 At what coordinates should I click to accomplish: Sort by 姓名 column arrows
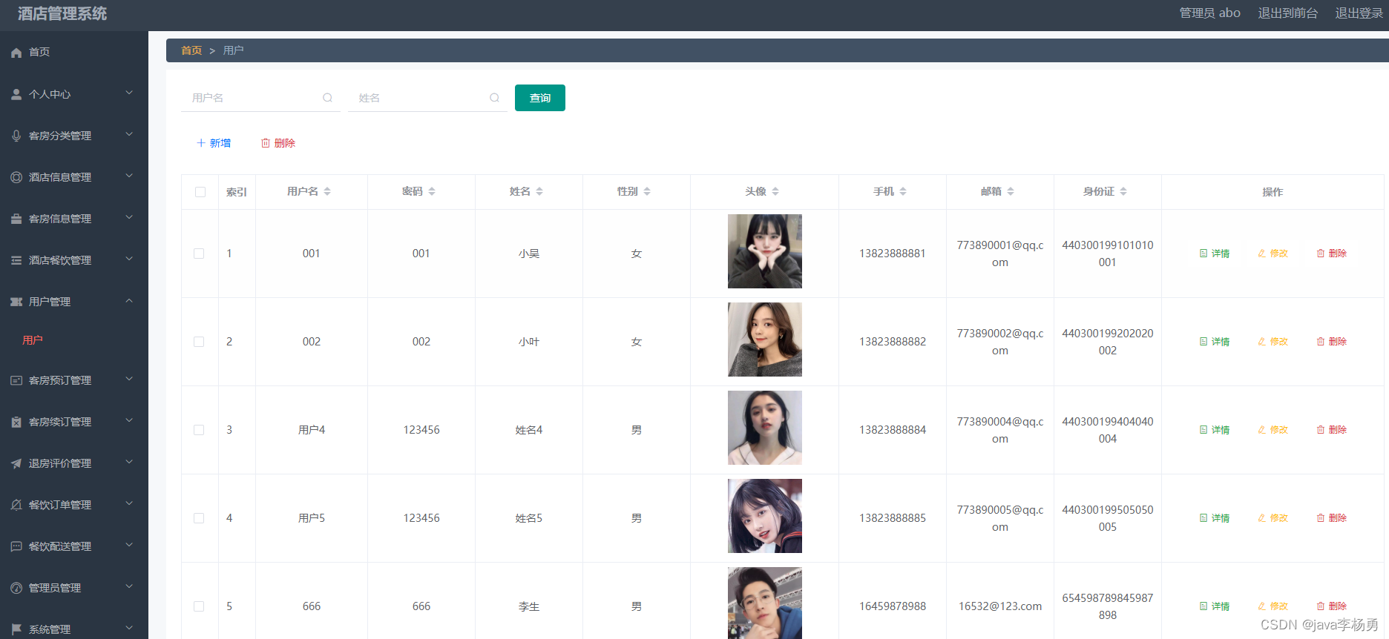[x=539, y=191]
